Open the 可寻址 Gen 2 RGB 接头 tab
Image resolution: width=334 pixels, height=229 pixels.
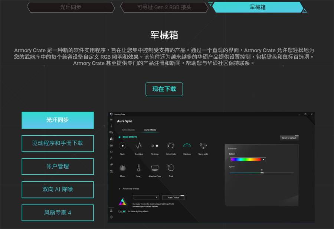(x=164, y=7)
